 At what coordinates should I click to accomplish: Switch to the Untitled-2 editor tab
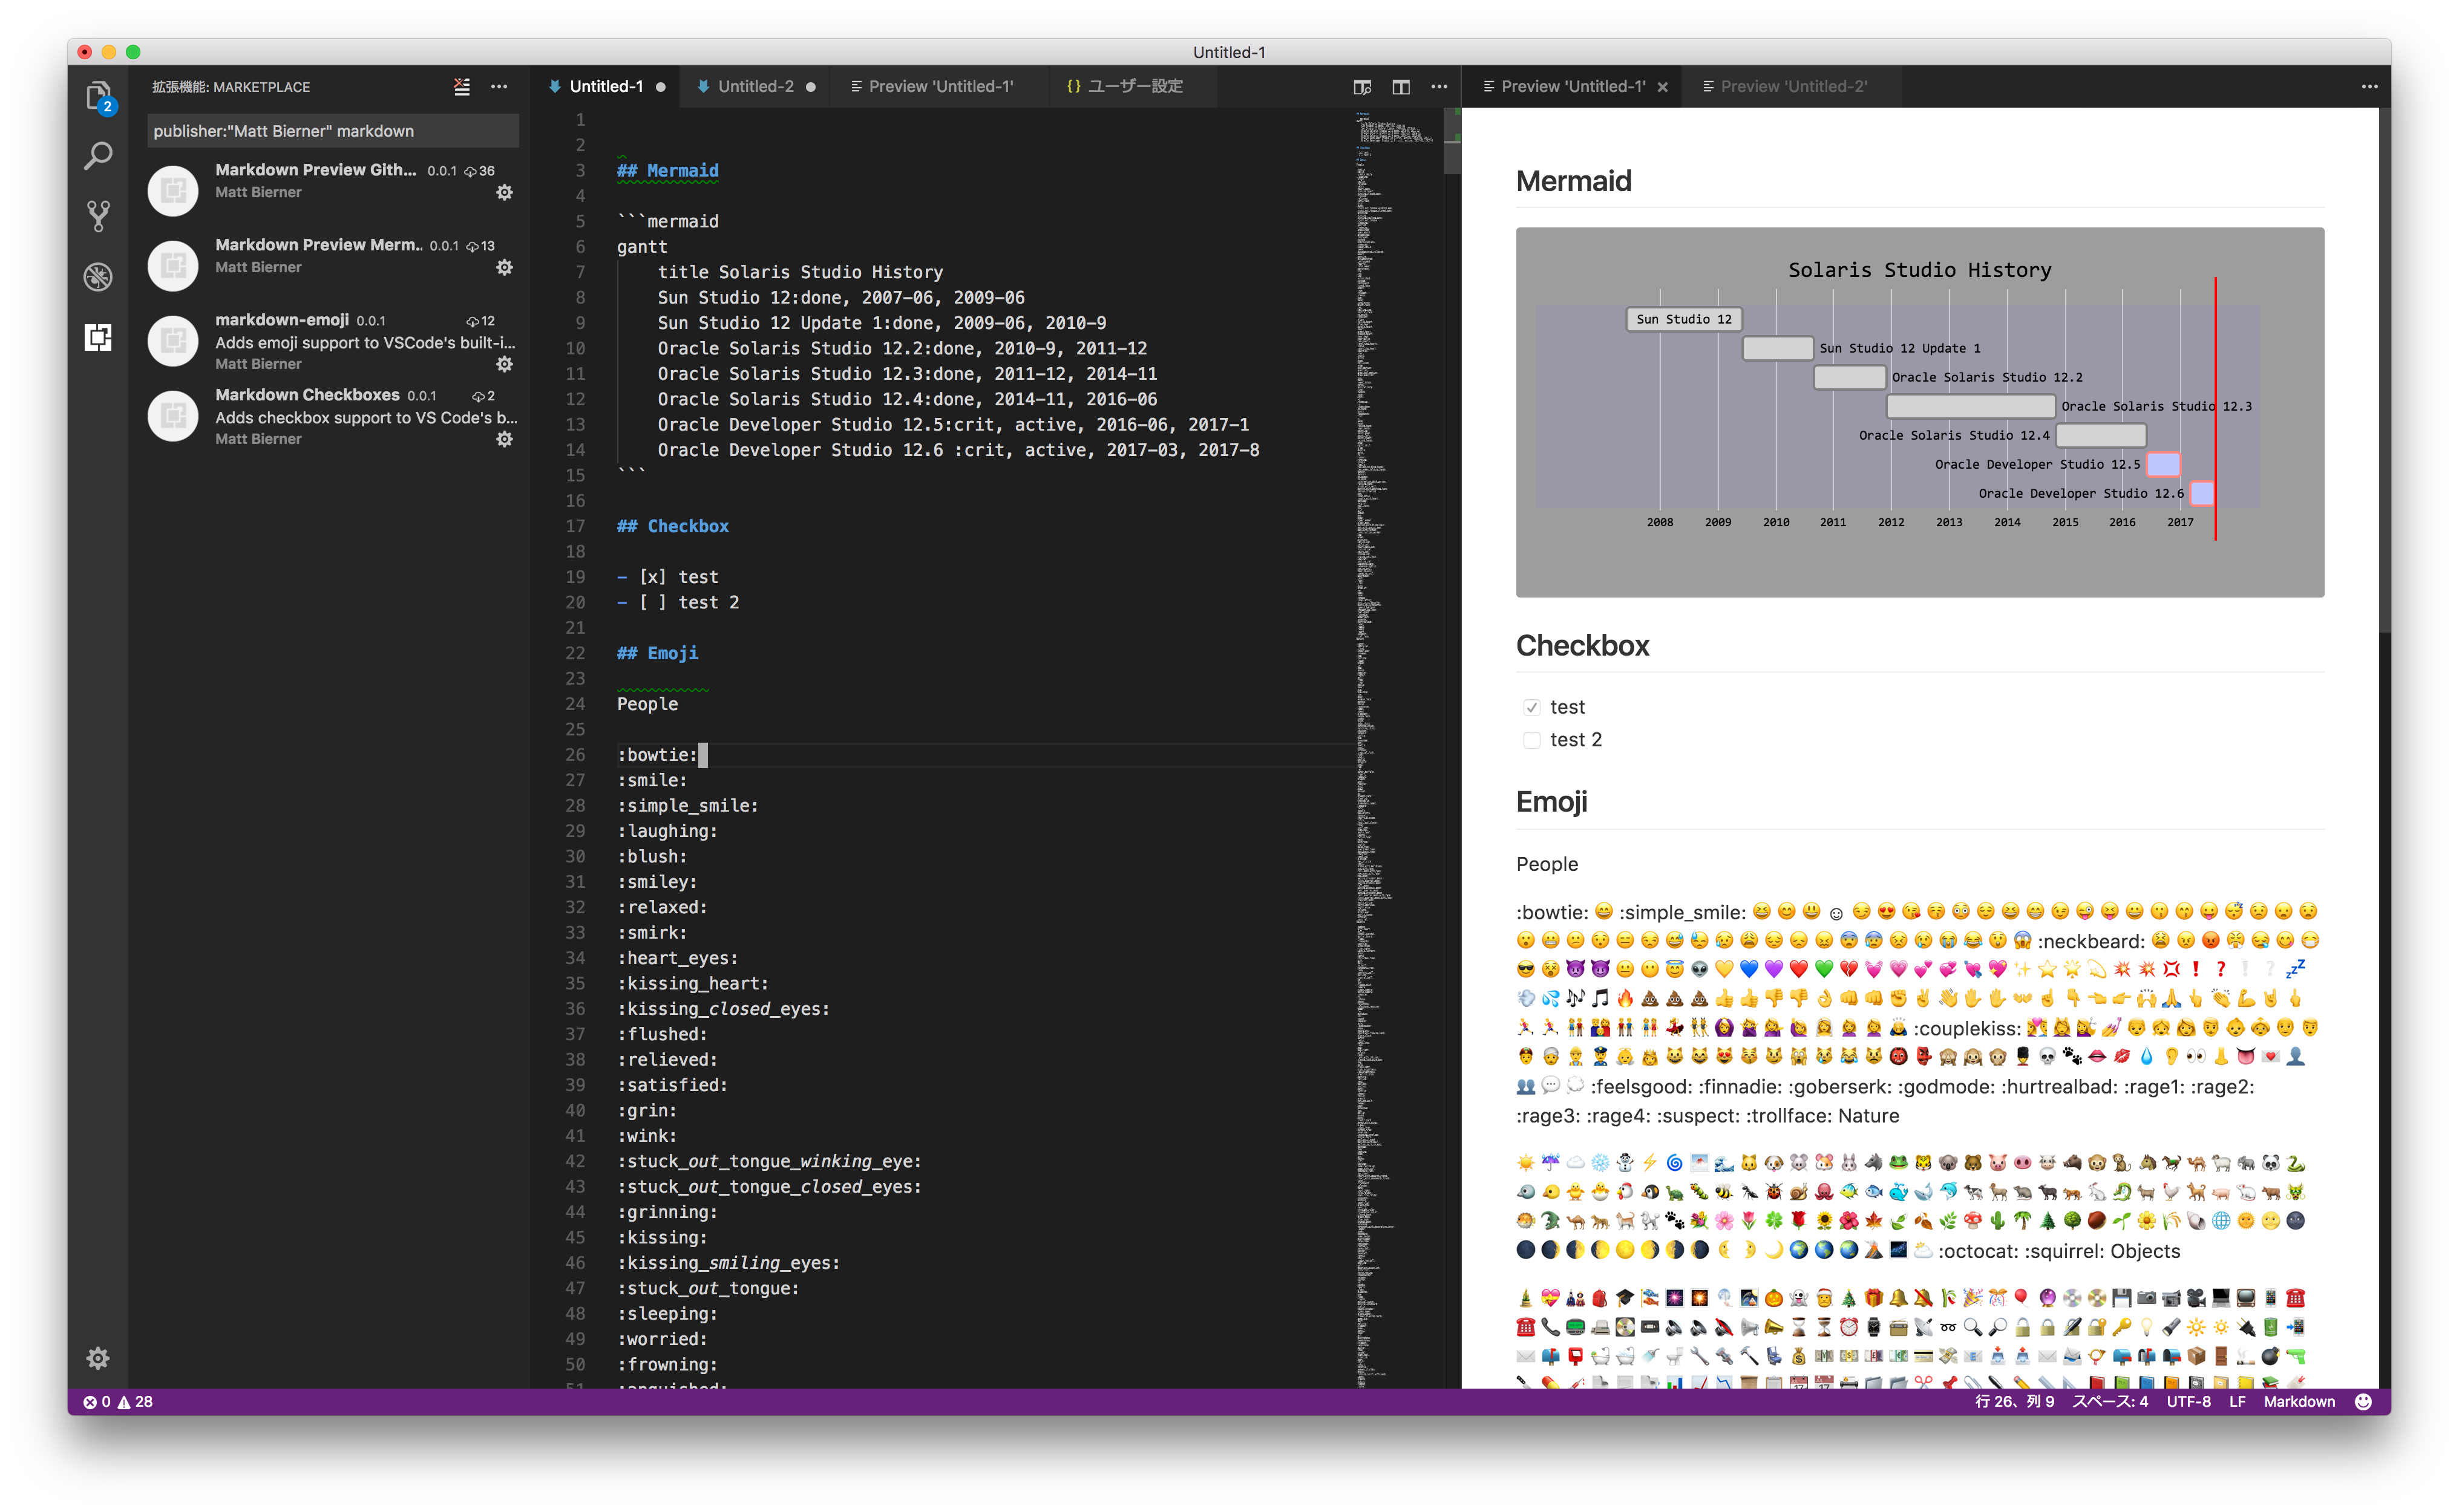point(755,87)
